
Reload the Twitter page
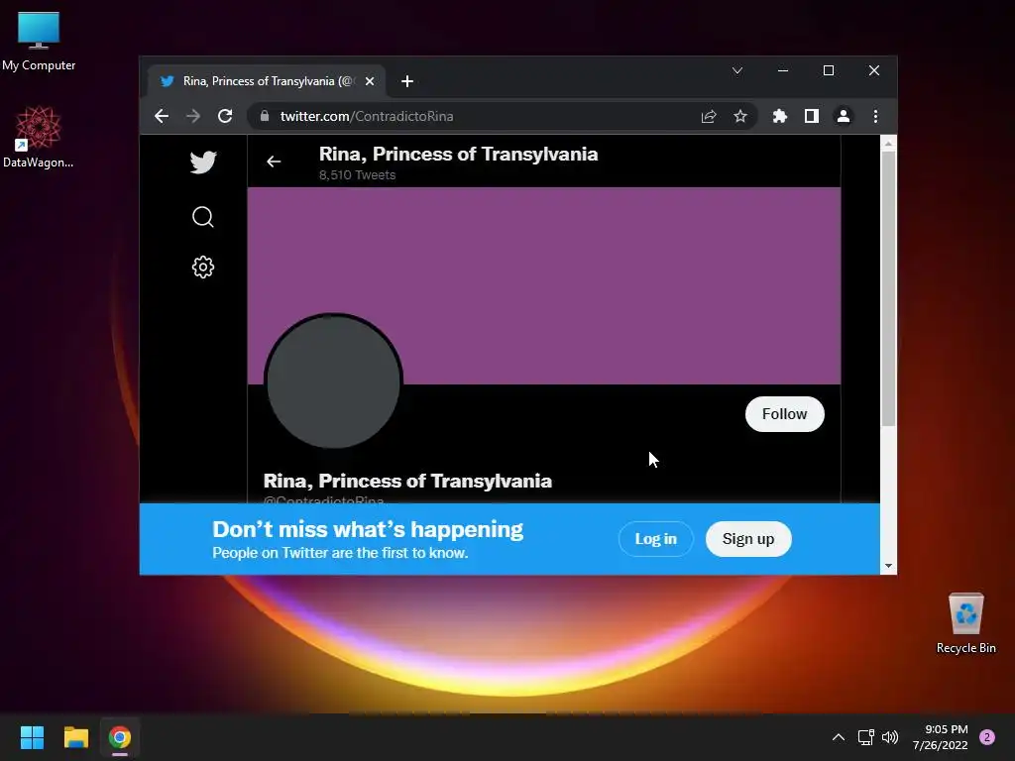tap(225, 117)
